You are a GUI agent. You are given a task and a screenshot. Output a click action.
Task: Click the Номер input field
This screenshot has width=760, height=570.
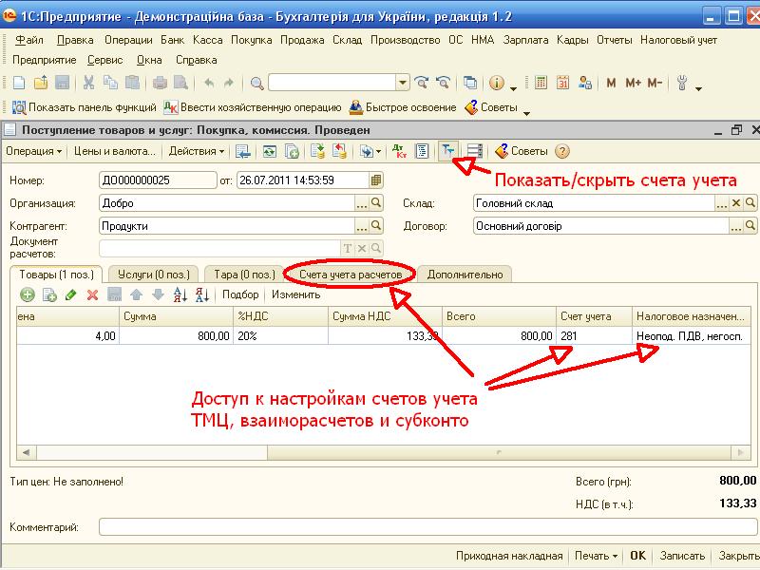158,180
